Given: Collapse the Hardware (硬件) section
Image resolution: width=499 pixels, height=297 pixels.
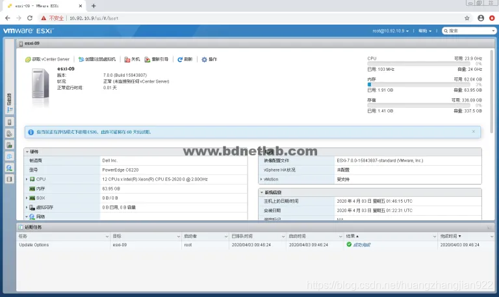Looking at the screenshot, I should point(27,152).
